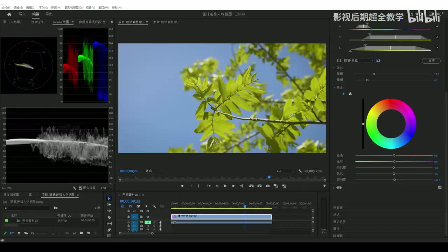Switch to the 效果控件 tab

point(37,22)
